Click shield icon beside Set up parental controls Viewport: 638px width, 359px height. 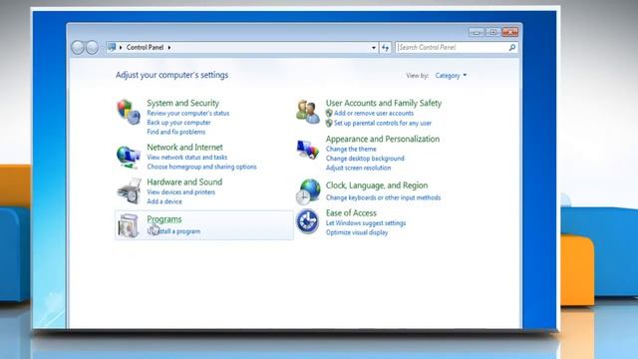point(329,123)
